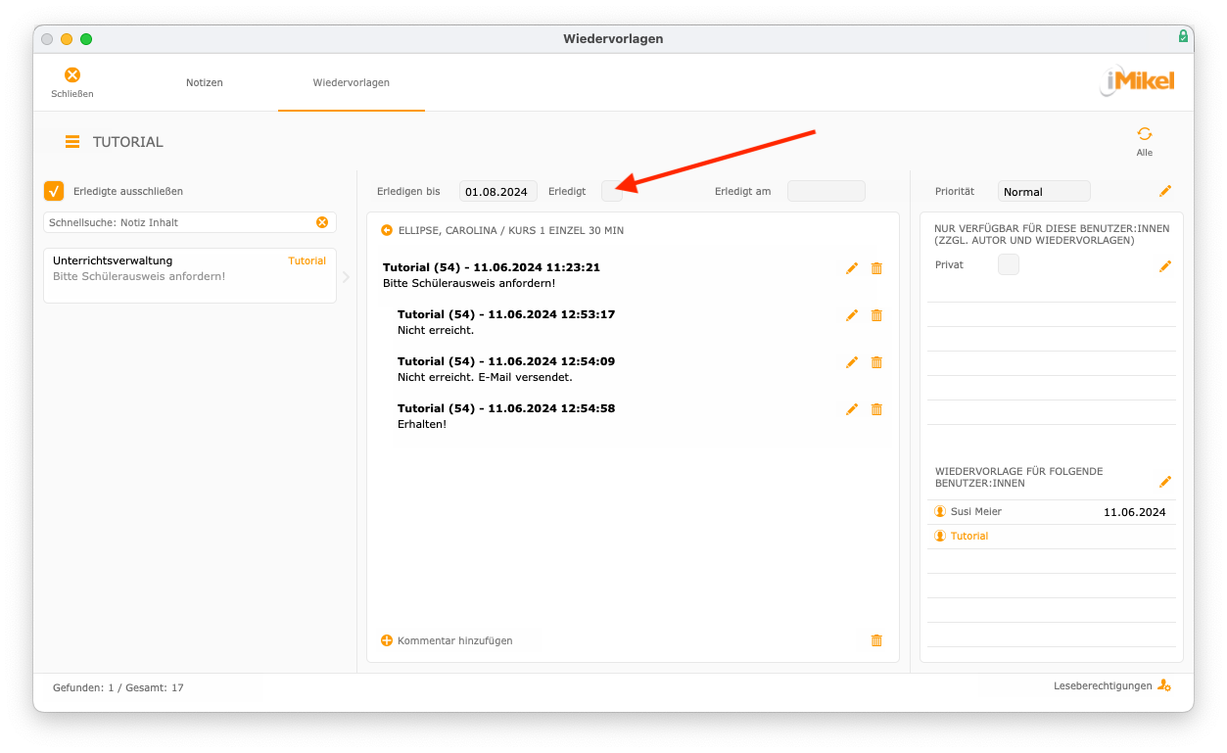Click the TUTORIAL heading text
1227x753 pixels.
(x=128, y=142)
